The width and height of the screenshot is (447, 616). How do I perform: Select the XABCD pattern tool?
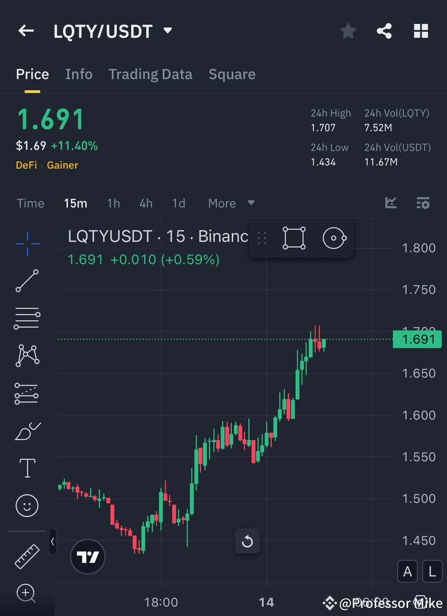pos(27,355)
